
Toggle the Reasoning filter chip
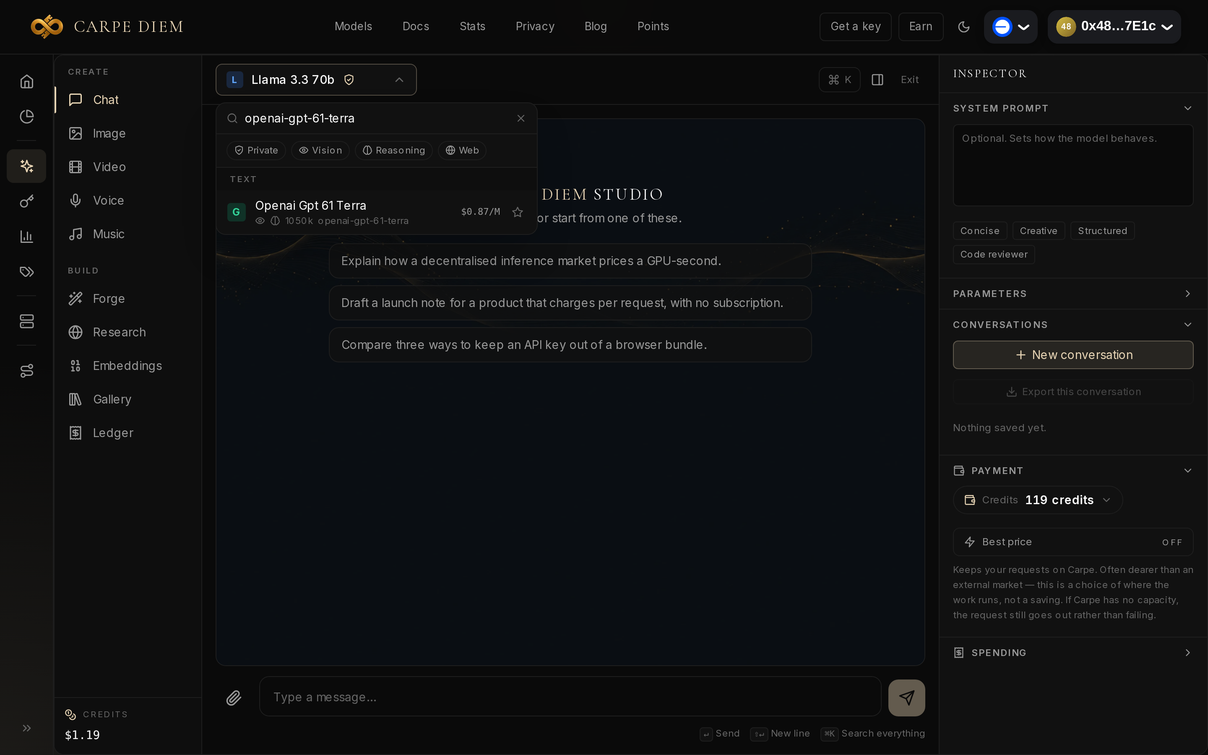[x=393, y=150]
